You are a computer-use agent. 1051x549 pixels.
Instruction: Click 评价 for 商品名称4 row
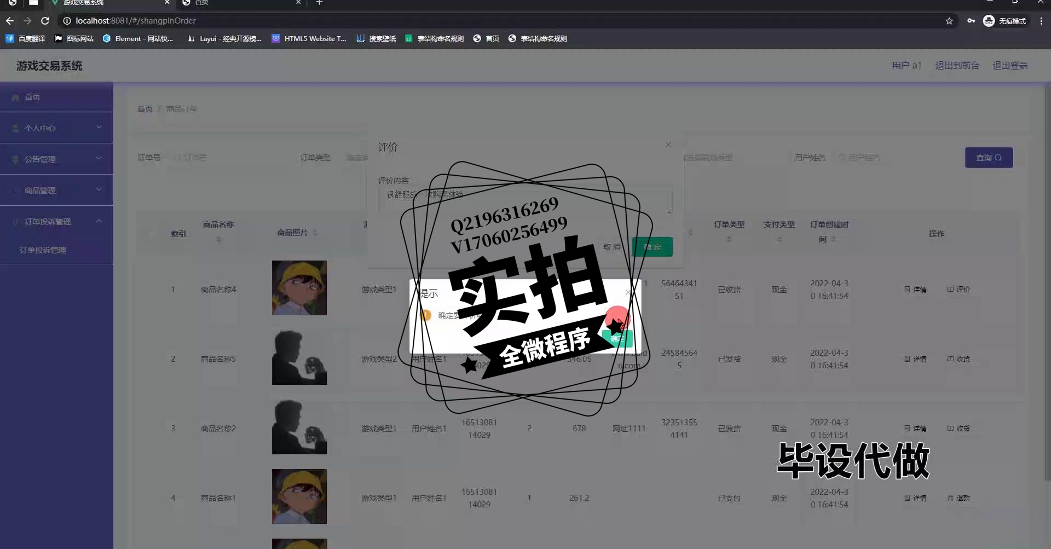(x=958, y=290)
